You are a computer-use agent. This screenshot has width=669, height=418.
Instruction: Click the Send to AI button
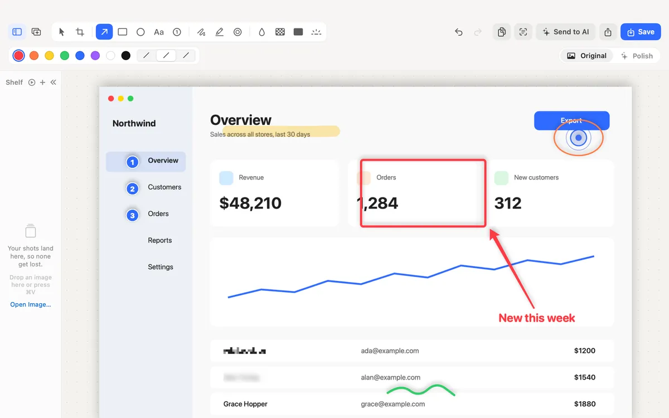point(566,32)
